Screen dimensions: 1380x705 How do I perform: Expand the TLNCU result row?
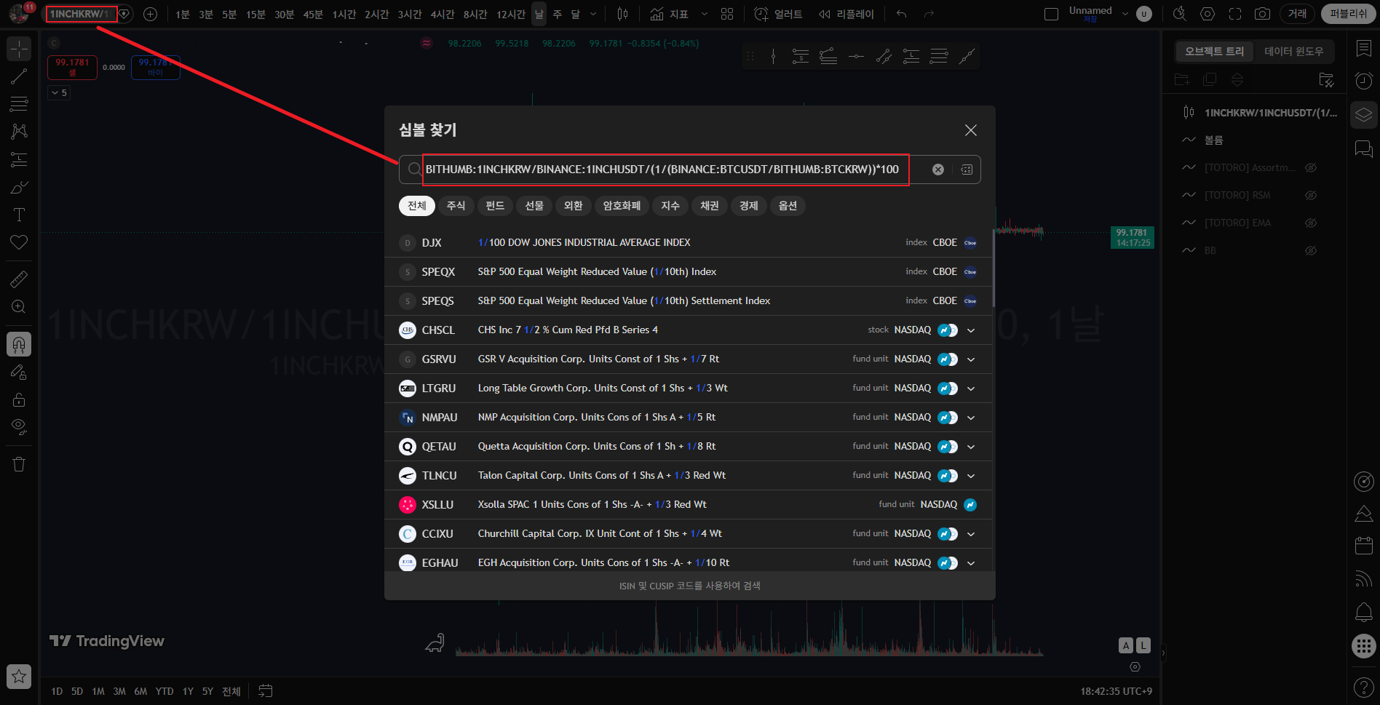pos(971,476)
